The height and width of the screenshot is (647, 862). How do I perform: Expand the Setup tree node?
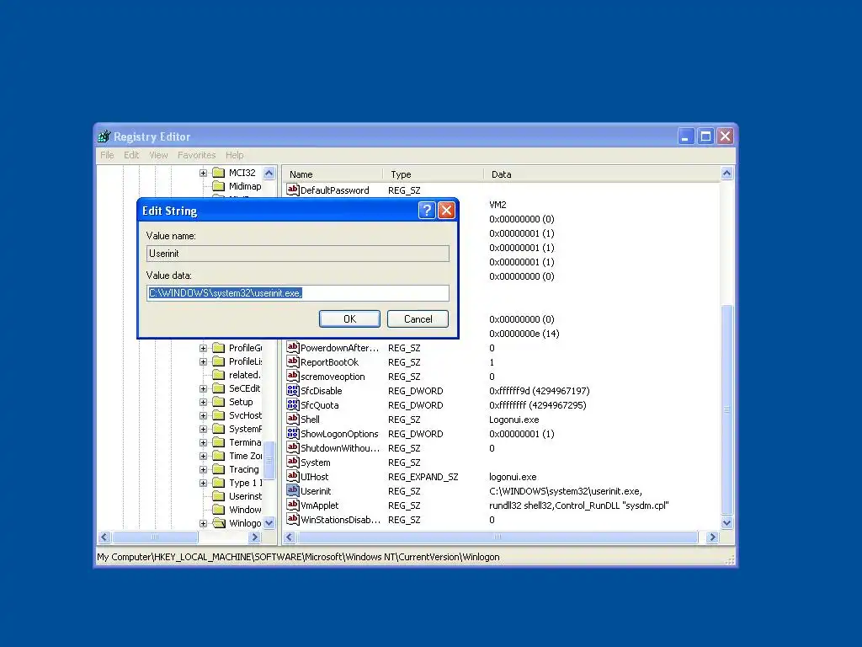pyautogui.click(x=203, y=402)
